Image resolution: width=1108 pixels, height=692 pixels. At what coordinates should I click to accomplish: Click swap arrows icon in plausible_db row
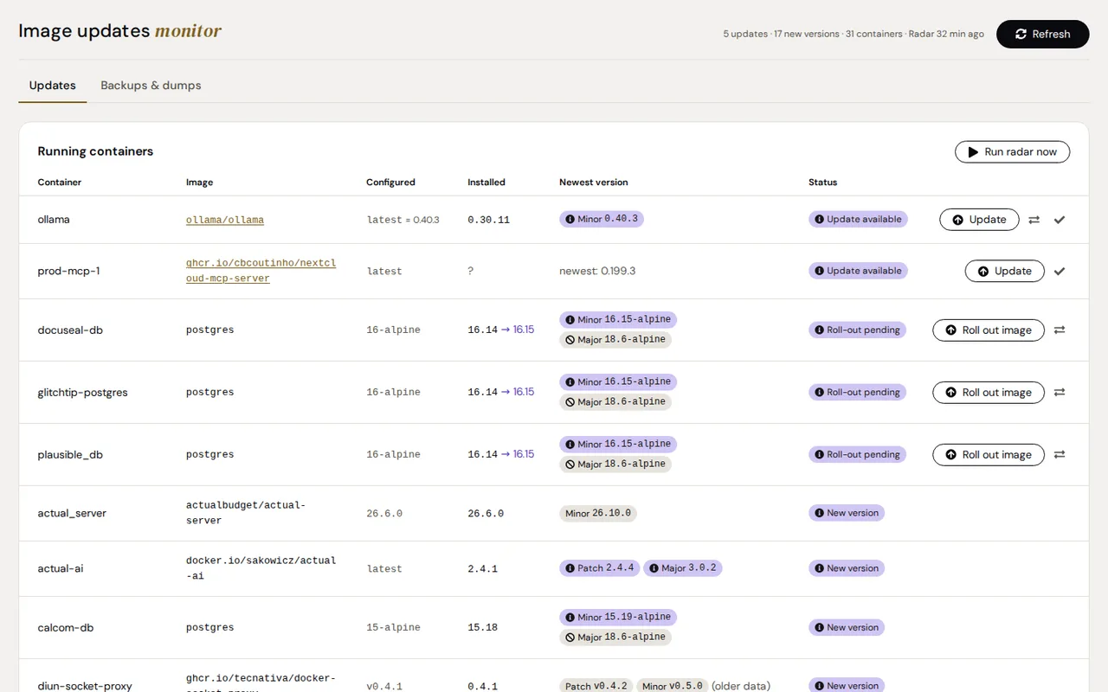1060,454
